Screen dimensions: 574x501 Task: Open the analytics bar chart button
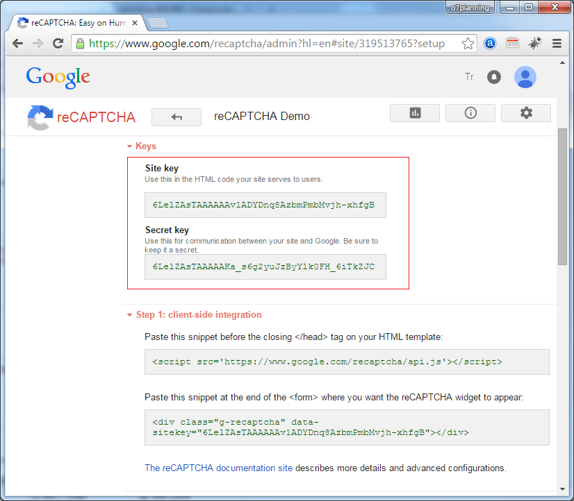click(x=415, y=113)
